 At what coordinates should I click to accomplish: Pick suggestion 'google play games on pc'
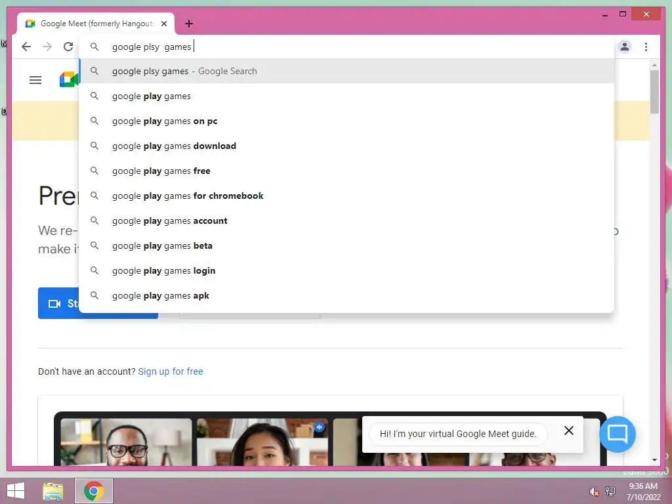tap(346, 121)
